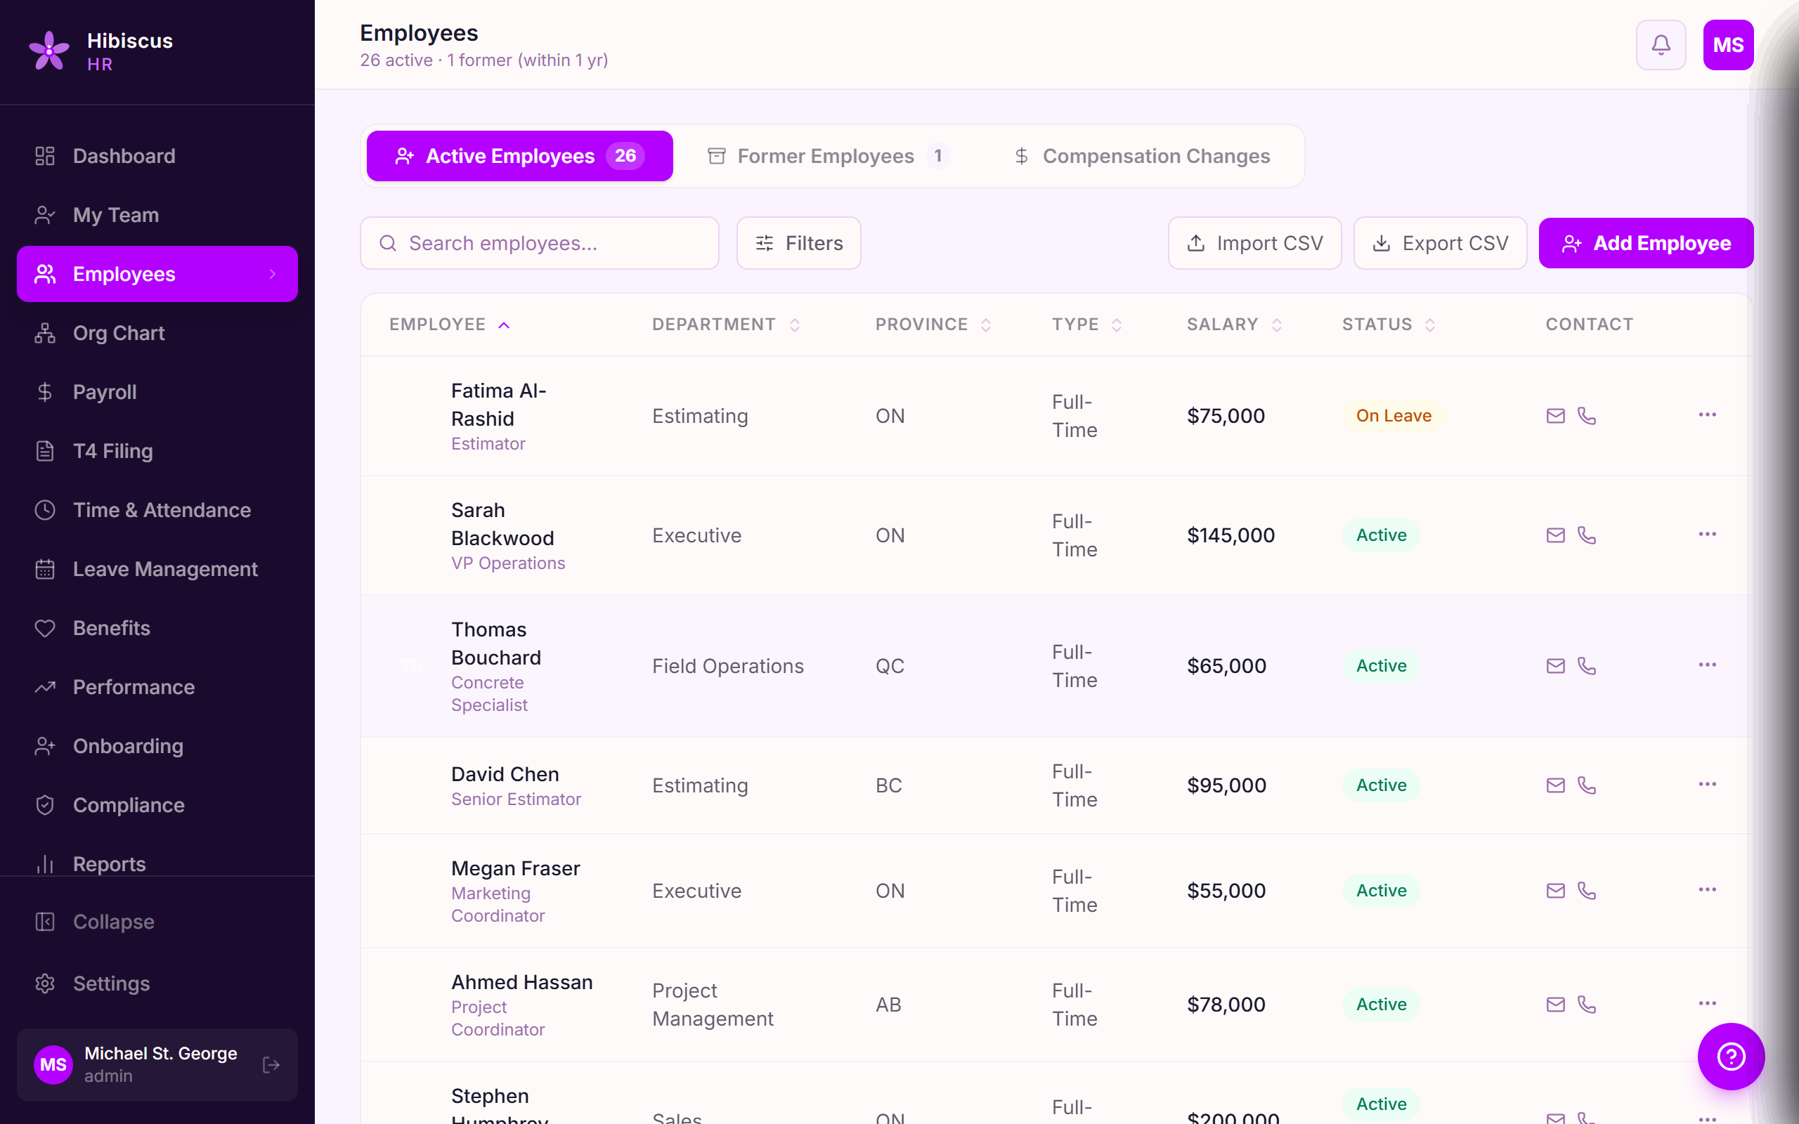Open more actions for Thomas Bouchard
The height and width of the screenshot is (1124, 1799).
click(1707, 665)
